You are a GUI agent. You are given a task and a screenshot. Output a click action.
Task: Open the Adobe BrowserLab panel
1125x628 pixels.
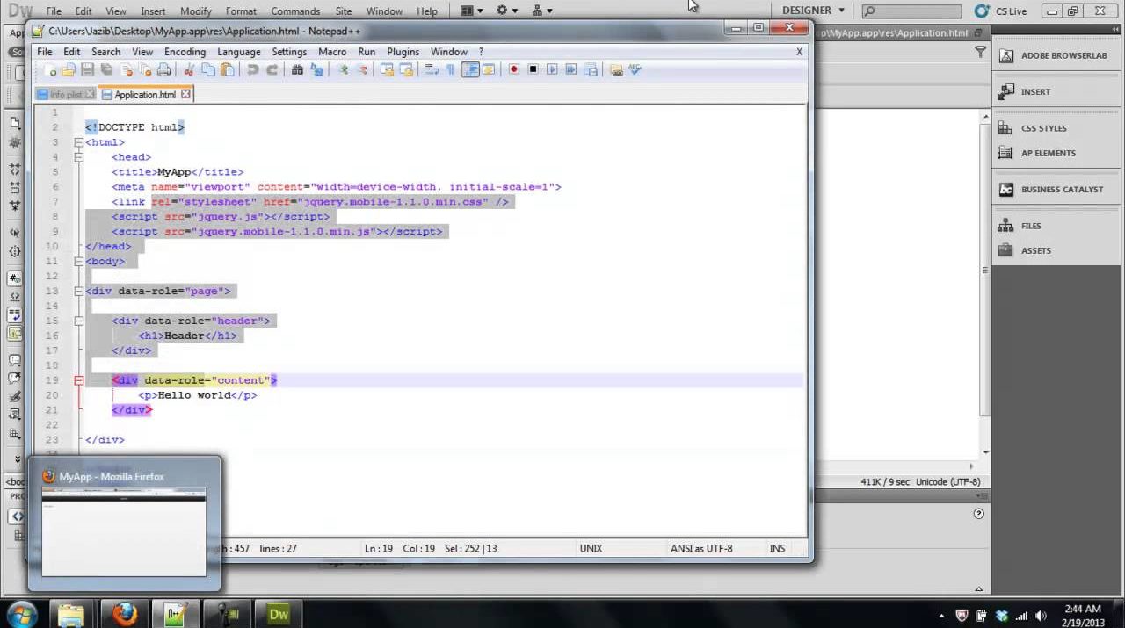point(1063,55)
